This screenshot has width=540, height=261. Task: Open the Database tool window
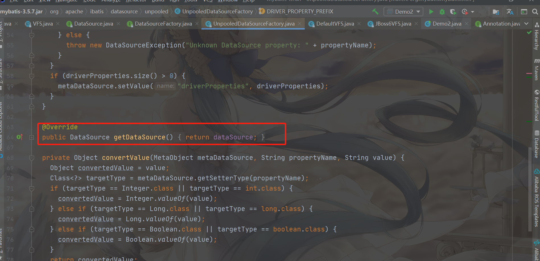click(536, 144)
